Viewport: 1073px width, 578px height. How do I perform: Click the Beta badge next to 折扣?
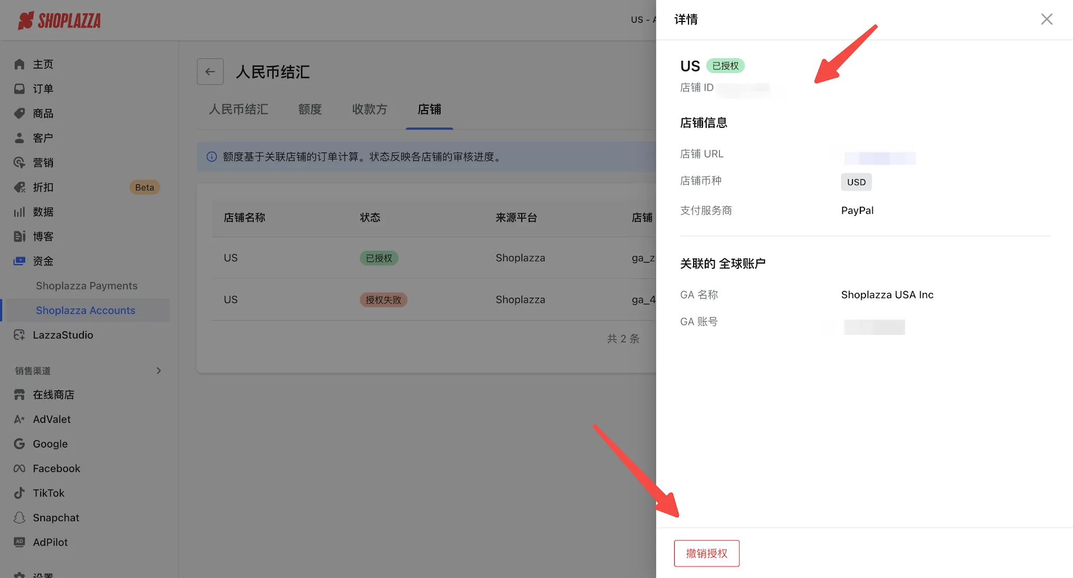click(x=145, y=187)
